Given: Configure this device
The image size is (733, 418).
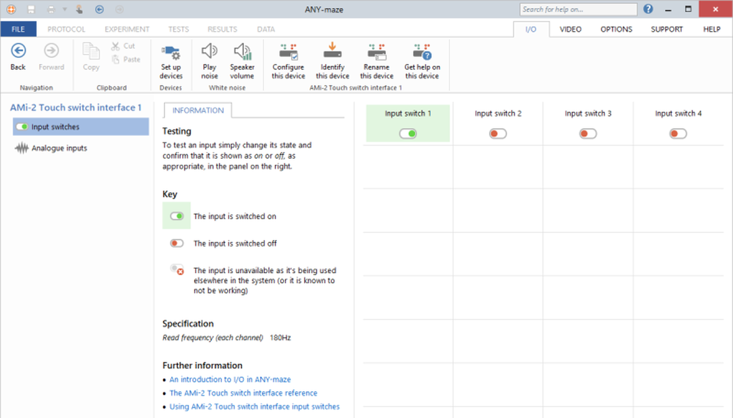Looking at the screenshot, I should 288,61.
